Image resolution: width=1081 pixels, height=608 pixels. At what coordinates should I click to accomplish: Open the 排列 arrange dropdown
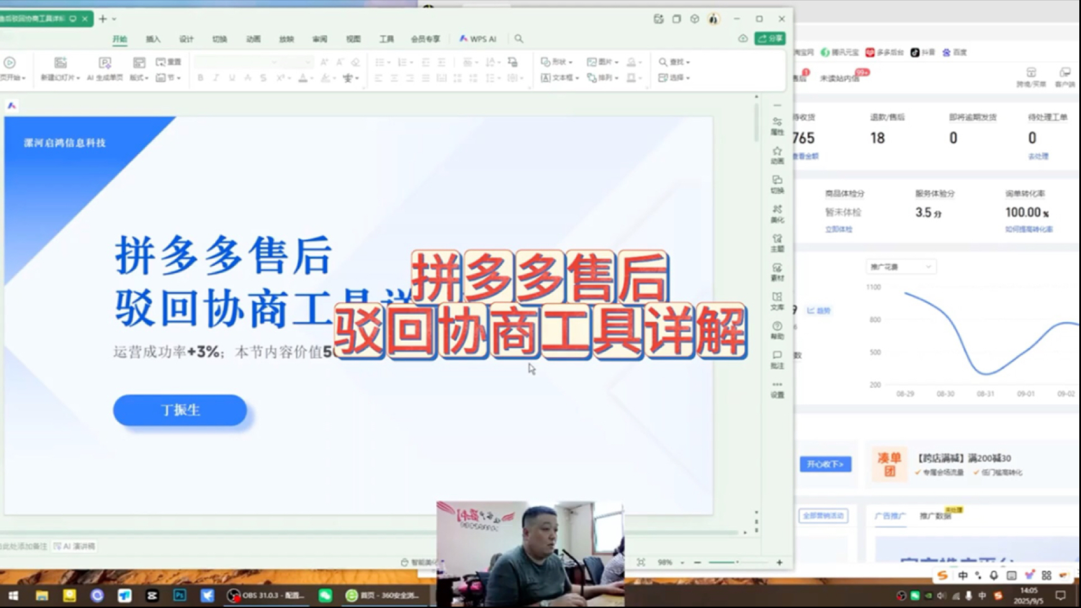pyautogui.click(x=603, y=78)
